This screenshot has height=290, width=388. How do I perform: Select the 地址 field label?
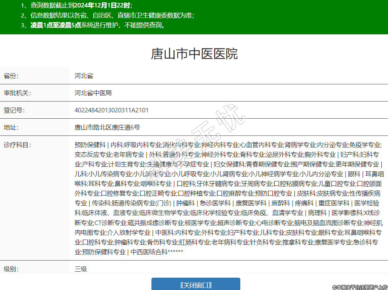(11, 127)
